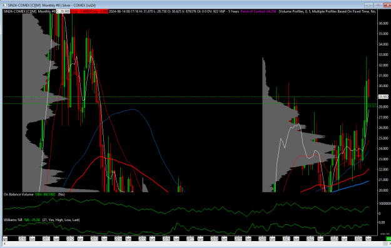The width and height of the screenshot is (391, 248).
Task: Click 21.000 on the price scale
Action: pos(383,180)
